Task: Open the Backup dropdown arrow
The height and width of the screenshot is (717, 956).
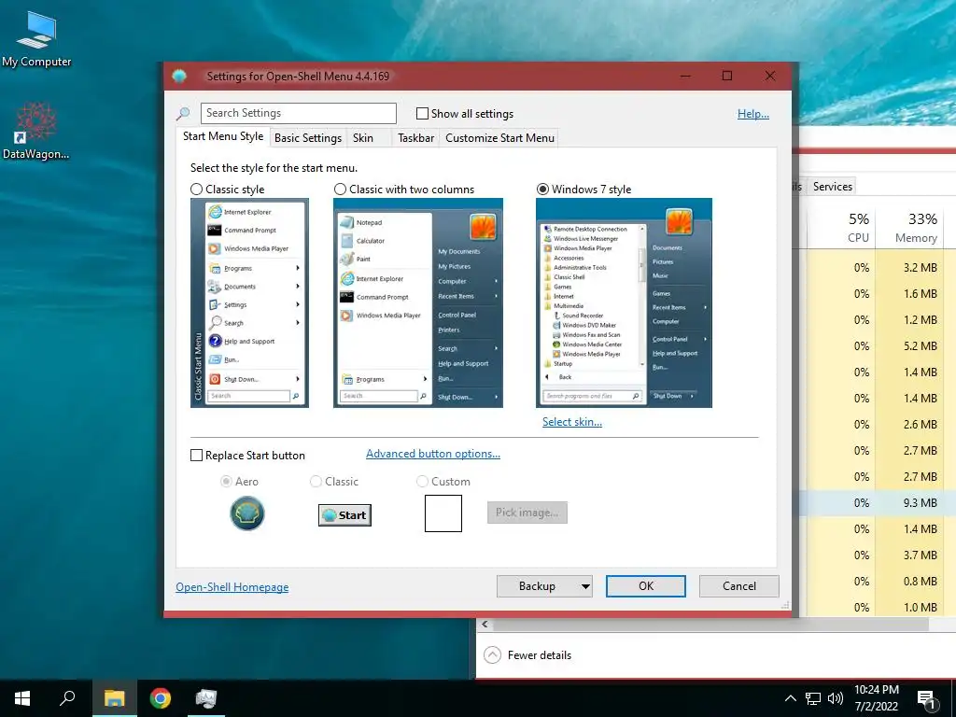Action: [x=585, y=586]
